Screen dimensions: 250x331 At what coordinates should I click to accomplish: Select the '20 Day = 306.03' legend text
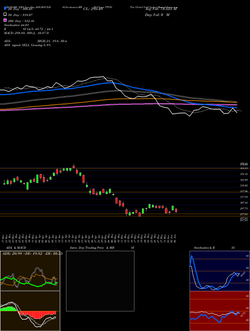click(x=20, y=9)
